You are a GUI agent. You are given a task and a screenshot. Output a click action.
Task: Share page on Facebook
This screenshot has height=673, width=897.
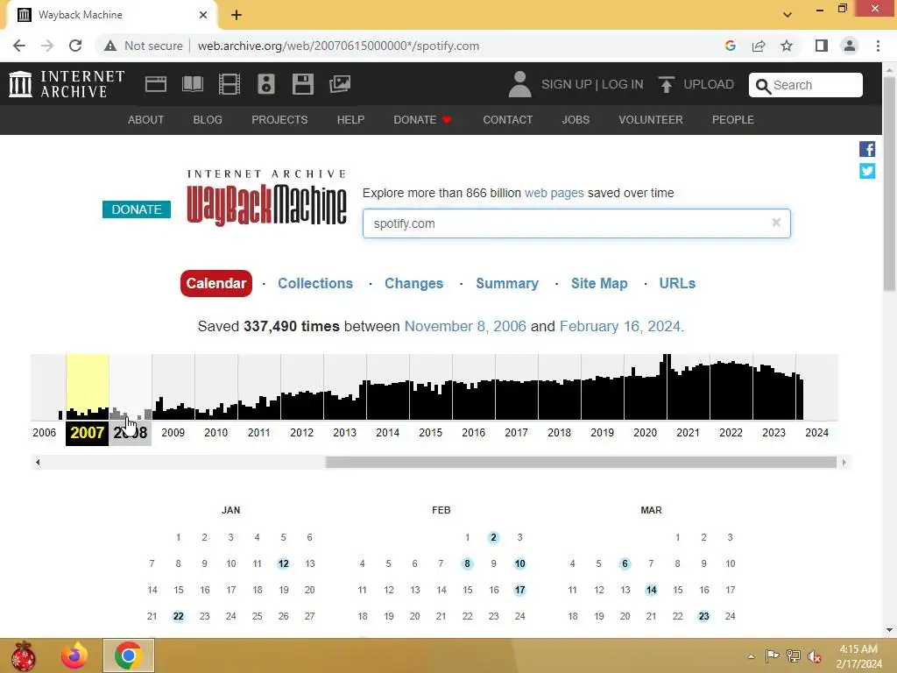(867, 149)
